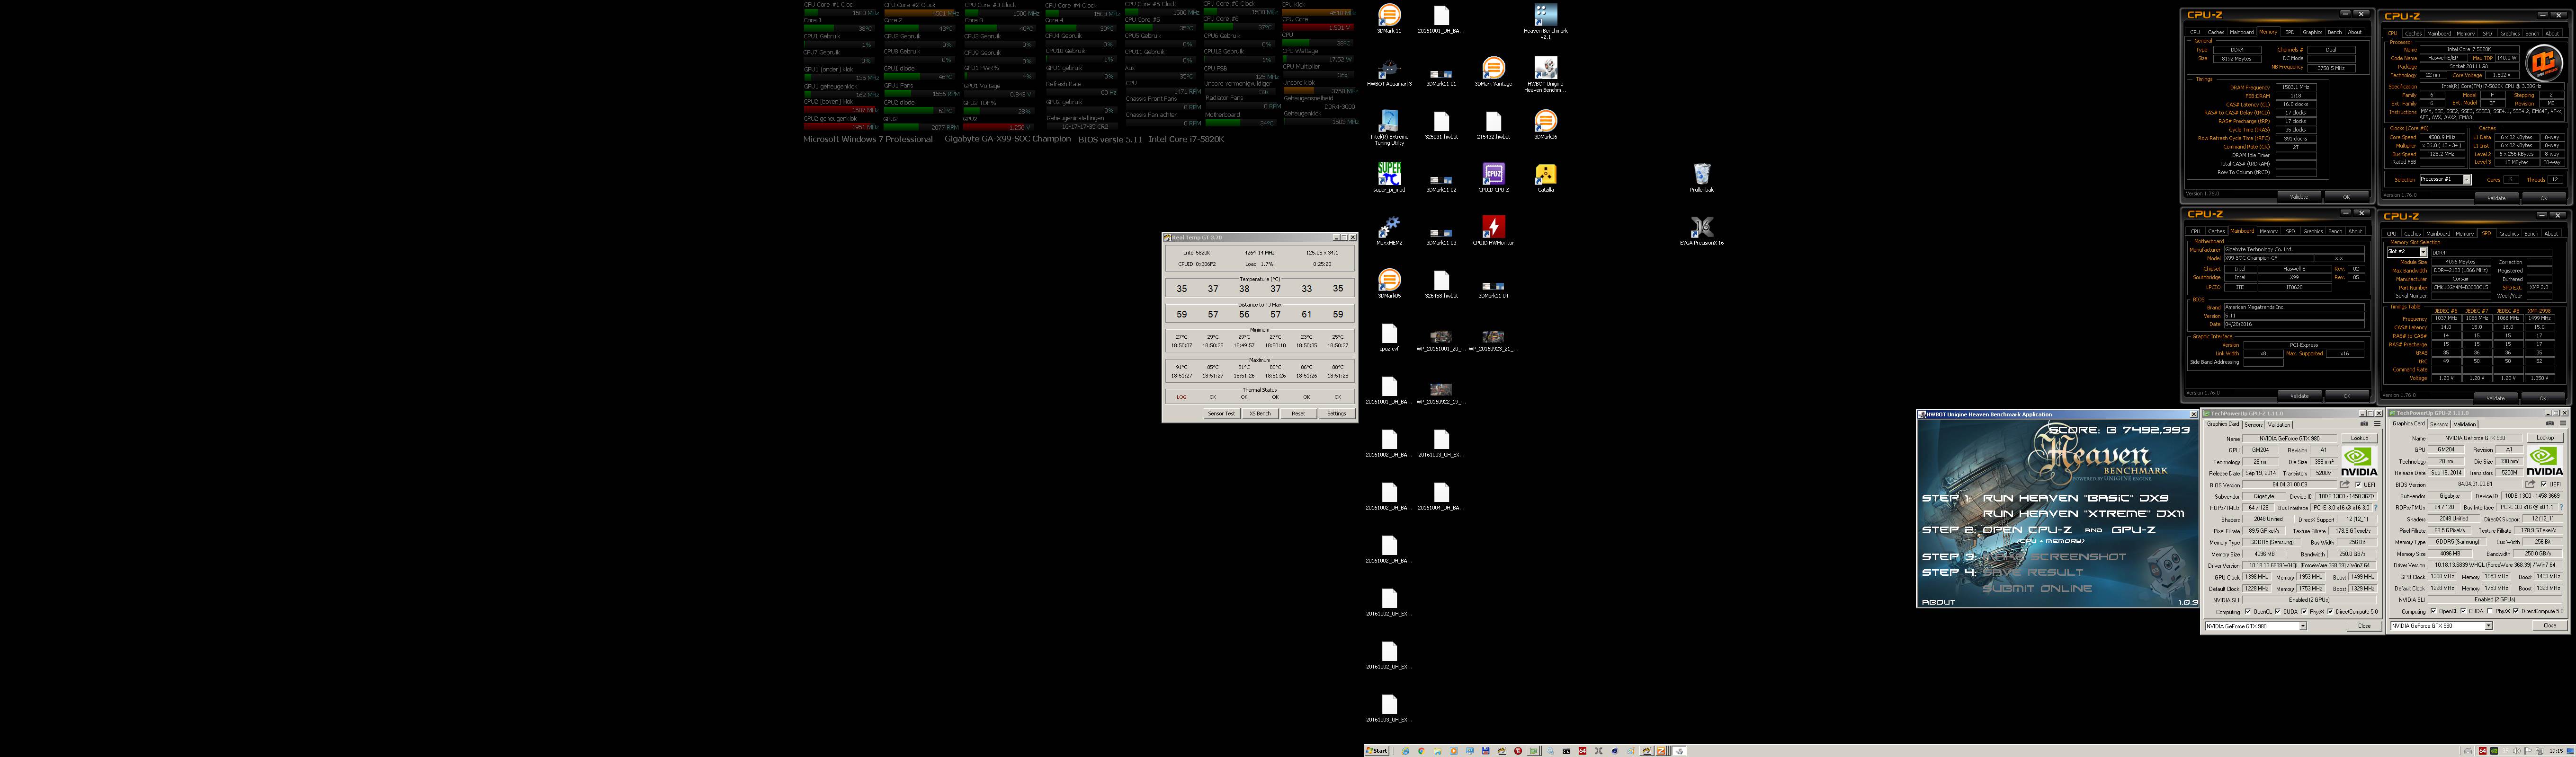The width and height of the screenshot is (2576, 757).
Task: Switch to Sensors tab in left GPU-Z window
Action: coord(2254,424)
